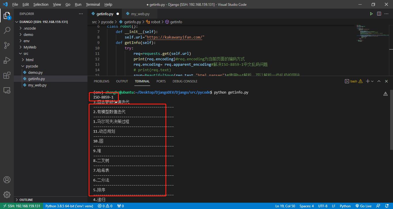Maximize the terminal panel size
This screenshot has height=209, width=393.
(379, 81)
